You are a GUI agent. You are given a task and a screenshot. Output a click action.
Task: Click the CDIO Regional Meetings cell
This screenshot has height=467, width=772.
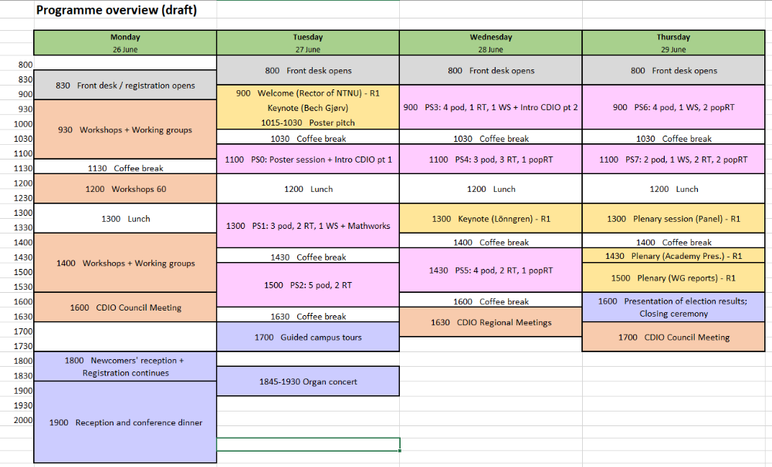click(490, 322)
